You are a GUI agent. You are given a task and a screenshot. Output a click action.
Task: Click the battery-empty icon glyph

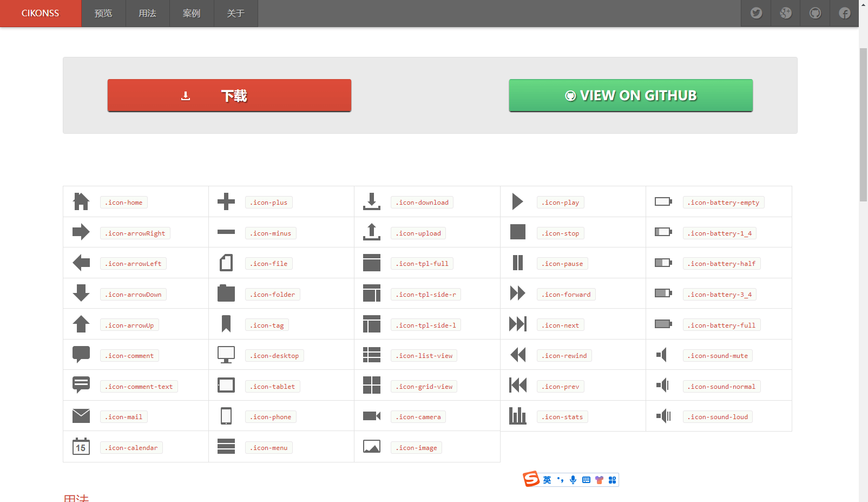point(663,201)
